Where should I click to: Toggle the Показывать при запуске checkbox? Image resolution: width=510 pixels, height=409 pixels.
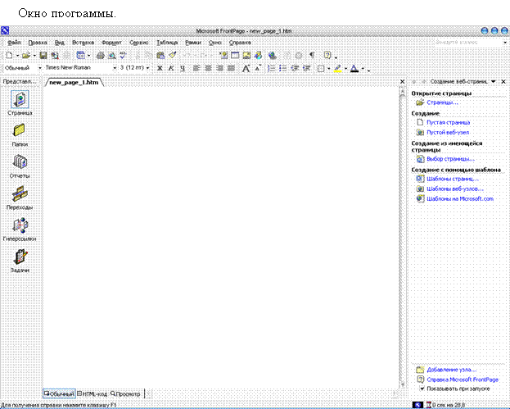[x=420, y=389]
